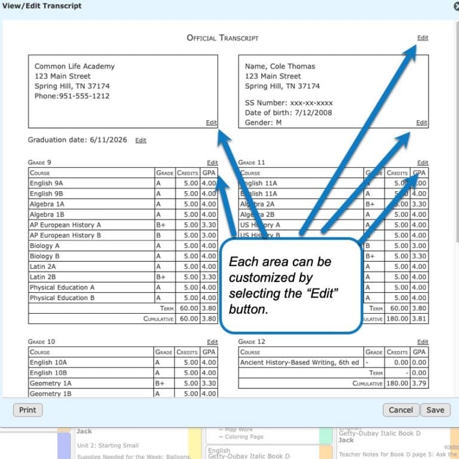Edit the Grade 11 course table
Viewport: 459px width, 459px height.
coord(423,163)
